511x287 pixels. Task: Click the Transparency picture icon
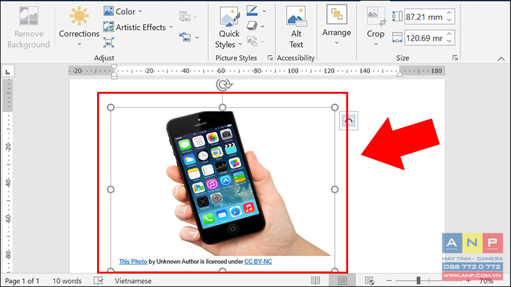tap(185, 17)
